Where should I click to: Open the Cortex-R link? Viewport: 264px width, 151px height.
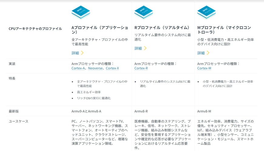click(x=141, y=68)
